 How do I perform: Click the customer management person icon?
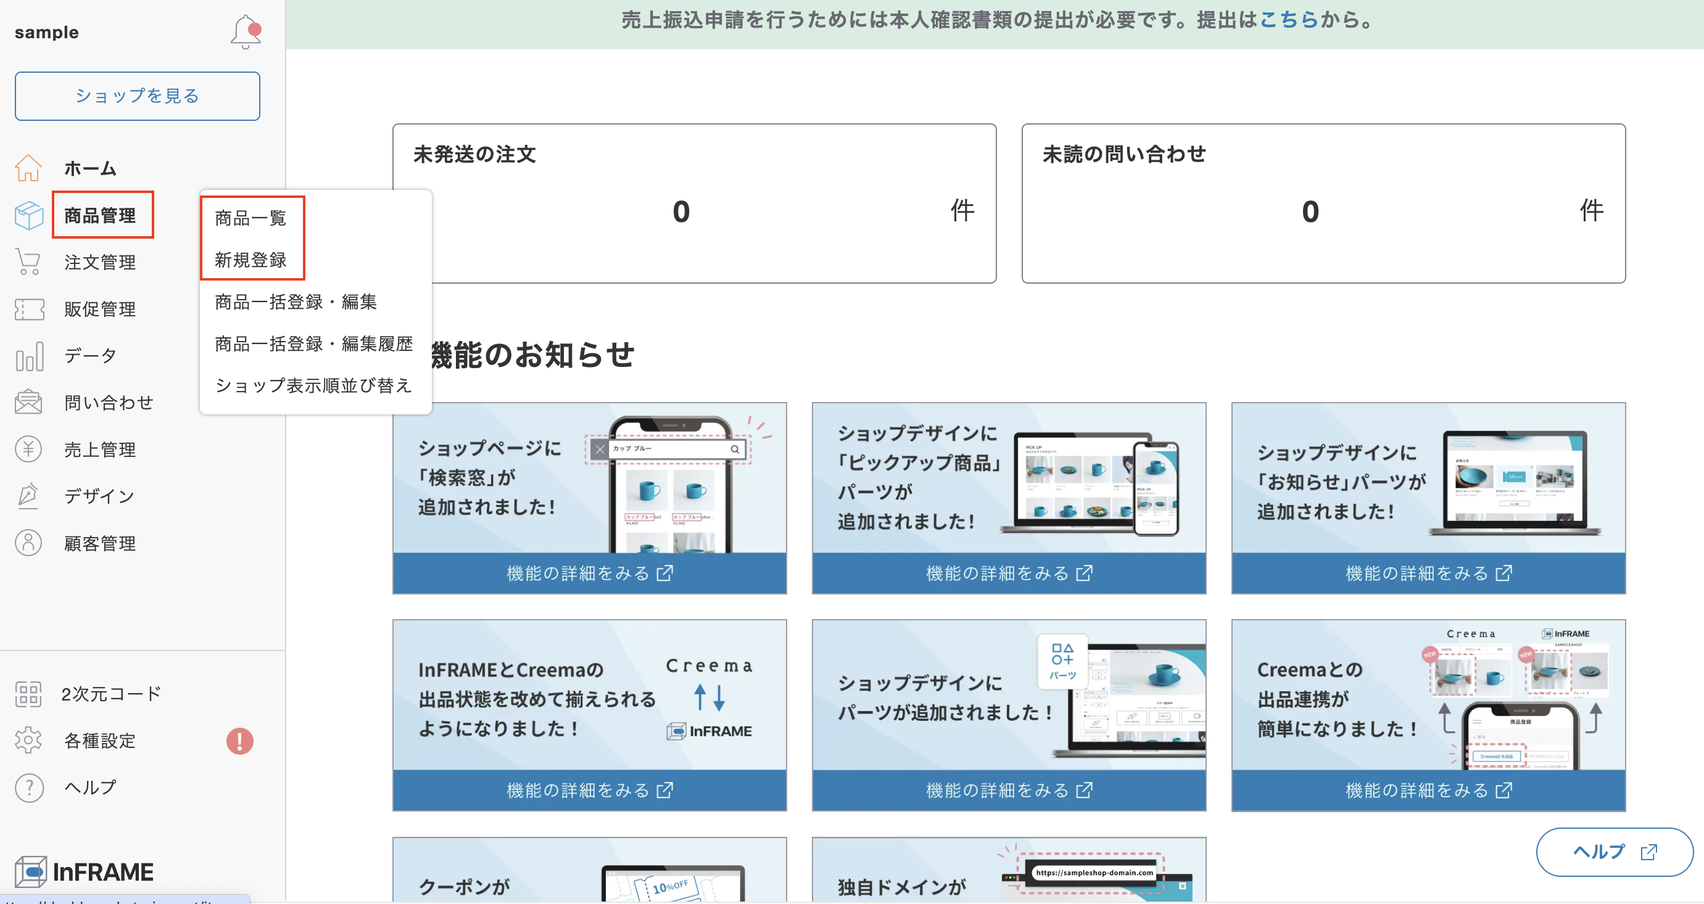point(28,543)
